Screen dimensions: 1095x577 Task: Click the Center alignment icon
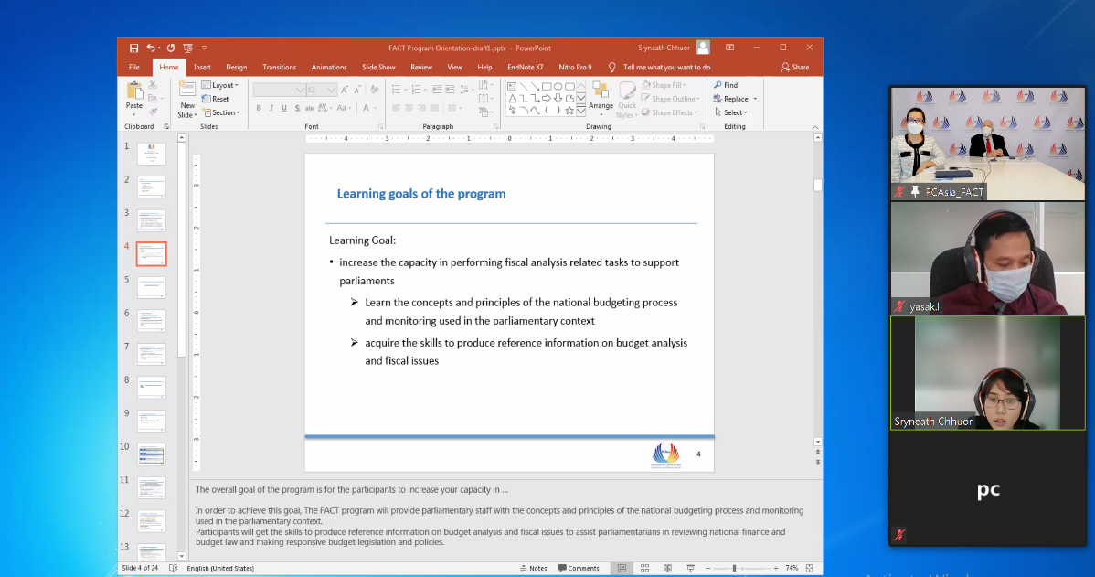point(409,108)
